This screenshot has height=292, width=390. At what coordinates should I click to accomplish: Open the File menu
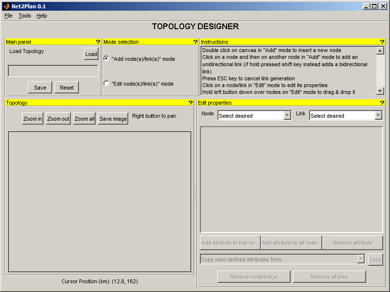[x=8, y=16]
